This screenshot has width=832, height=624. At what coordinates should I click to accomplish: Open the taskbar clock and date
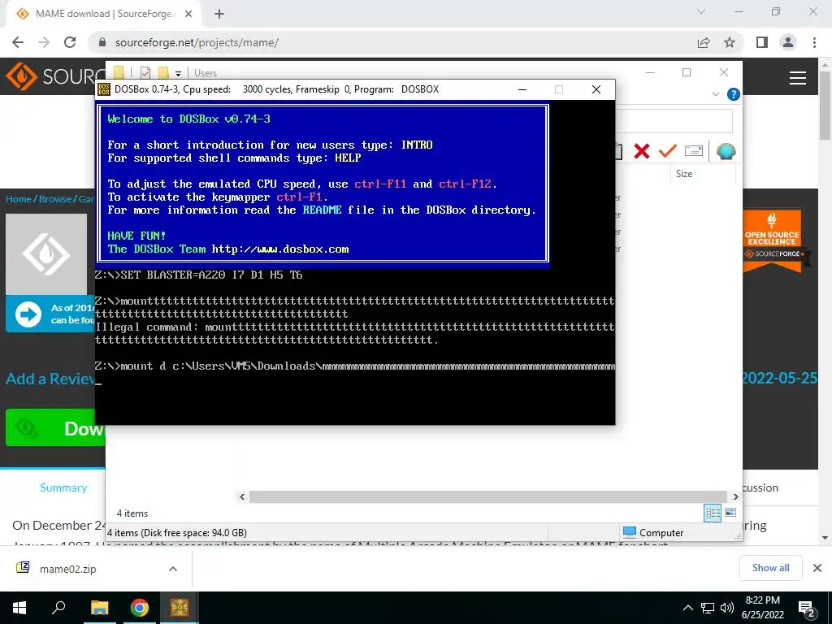(x=762, y=608)
